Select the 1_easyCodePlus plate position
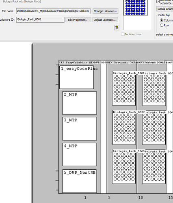The width and height of the screenshot is (173, 203). pos(77,77)
